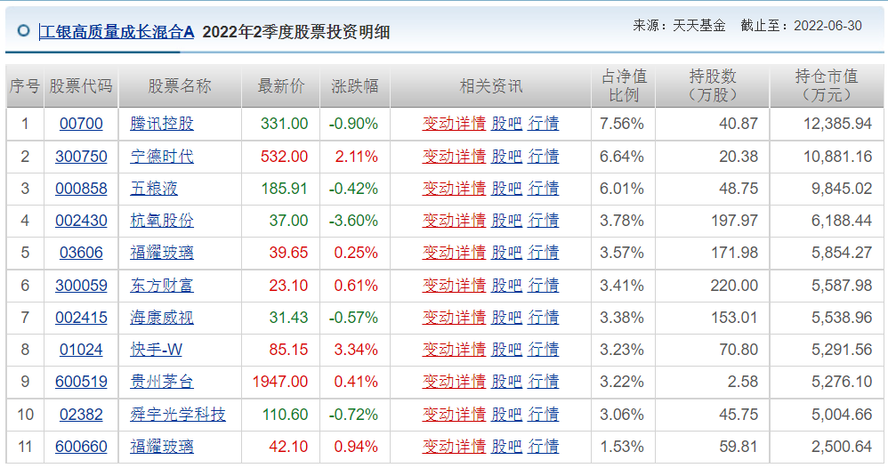Open 股吧 for 腾讯控股

pos(506,124)
